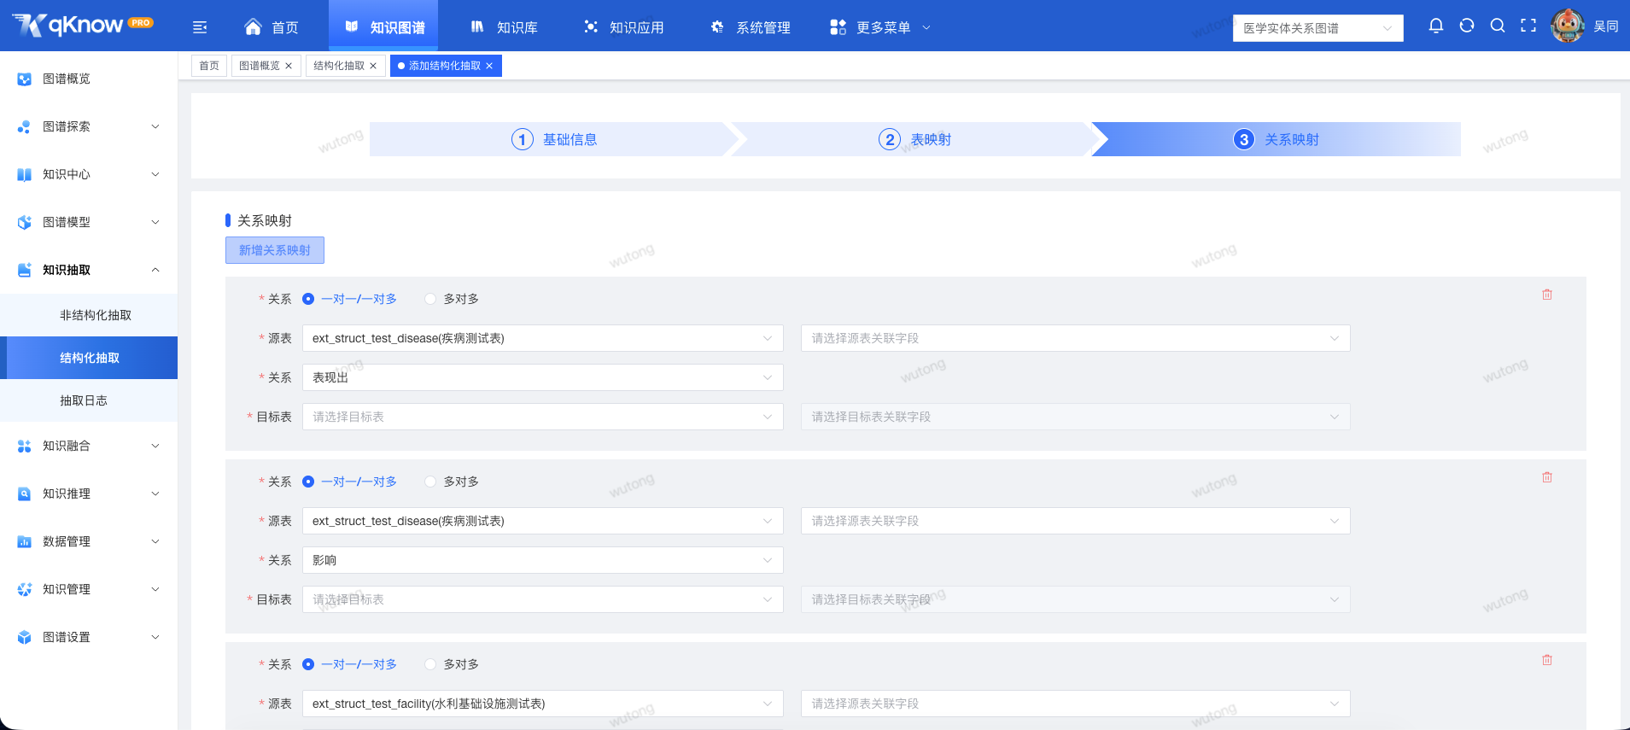Delete the 表现出 relation mapping with its trash icon
Screen dimensions: 1630x730
tap(1547, 295)
